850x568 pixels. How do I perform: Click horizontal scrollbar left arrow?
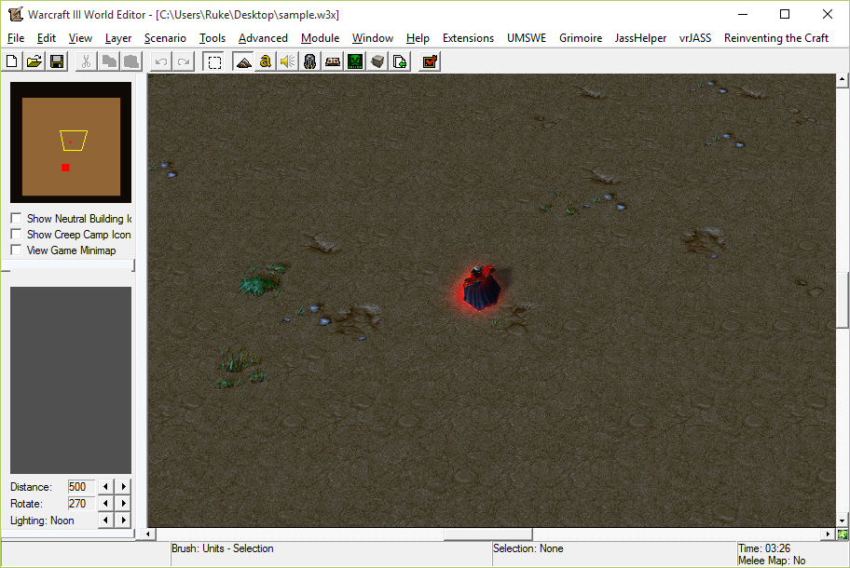[148, 534]
